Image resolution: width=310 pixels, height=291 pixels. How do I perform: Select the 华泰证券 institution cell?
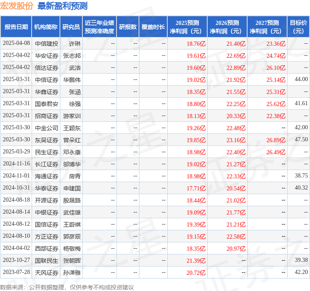tap(47, 188)
